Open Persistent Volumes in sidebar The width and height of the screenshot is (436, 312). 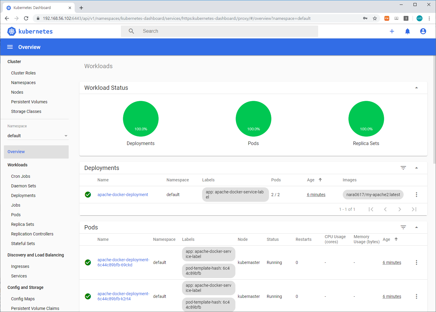tap(29, 102)
